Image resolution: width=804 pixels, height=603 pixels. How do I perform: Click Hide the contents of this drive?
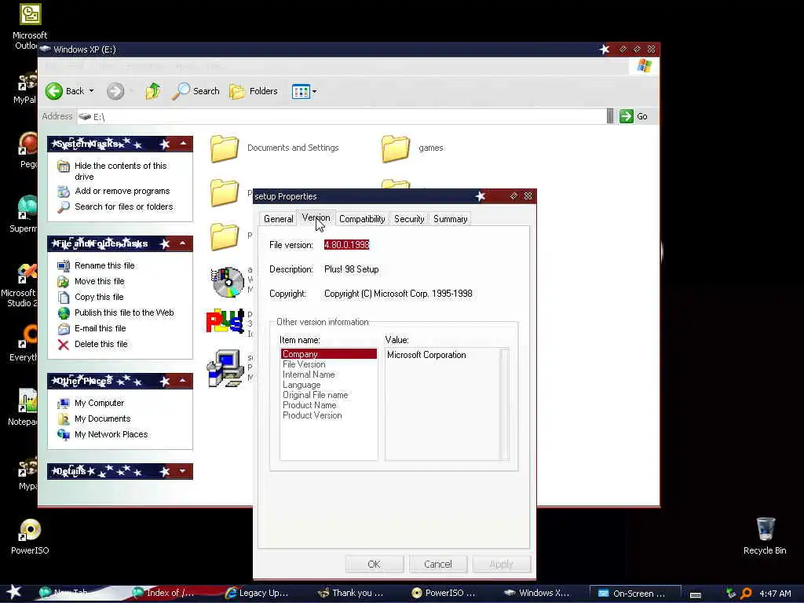(x=120, y=171)
